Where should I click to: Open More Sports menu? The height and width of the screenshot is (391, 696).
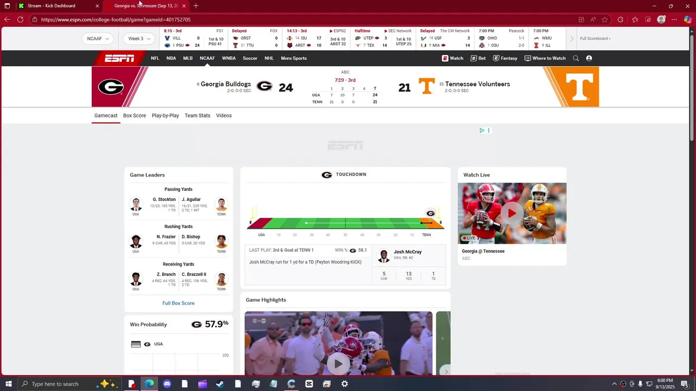[x=294, y=58]
